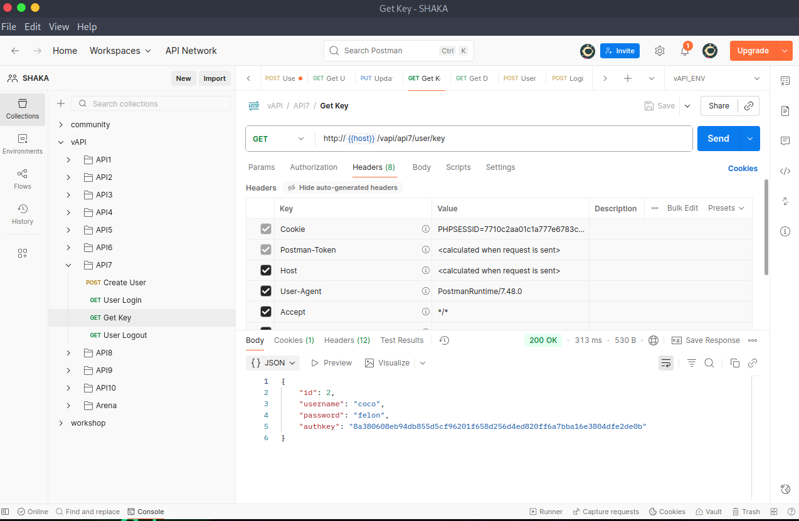Open Environments in left sidebar
Image resolution: width=799 pixels, height=521 pixels.
[x=23, y=144]
